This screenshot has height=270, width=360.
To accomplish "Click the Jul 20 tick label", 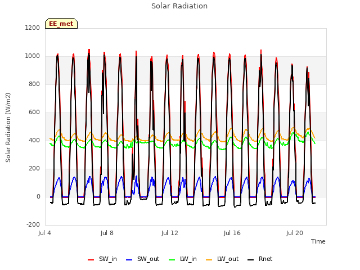I will 295,233.
